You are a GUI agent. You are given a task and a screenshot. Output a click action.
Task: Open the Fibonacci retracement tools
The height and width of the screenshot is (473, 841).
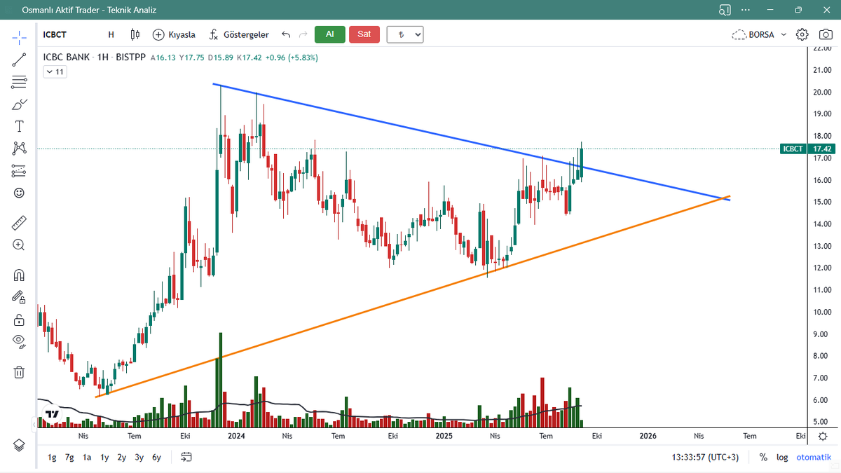click(19, 82)
